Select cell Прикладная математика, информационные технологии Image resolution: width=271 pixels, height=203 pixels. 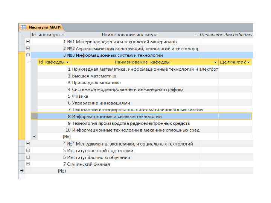pyautogui.click(x=145, y=69)
